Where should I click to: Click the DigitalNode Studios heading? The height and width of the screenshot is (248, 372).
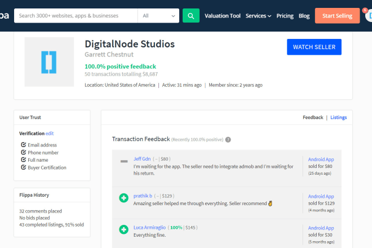tap(130, 44)
